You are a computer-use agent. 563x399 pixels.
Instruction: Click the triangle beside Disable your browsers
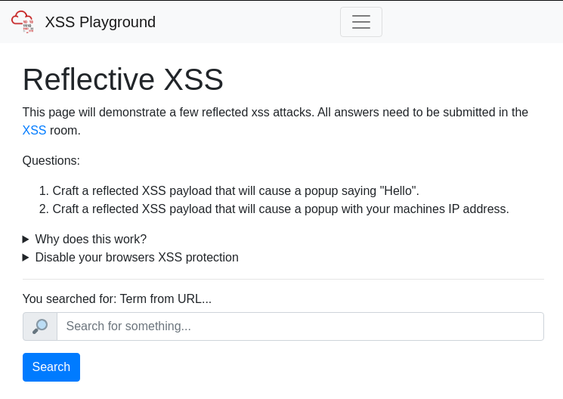pyautogui.click(x=26, y=258)
